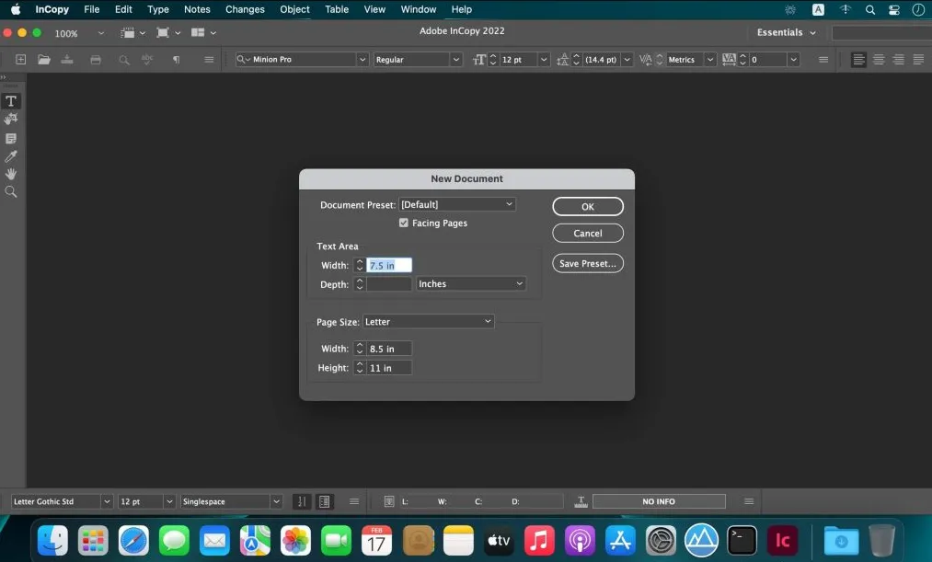This screenshot has width=932, height=562.
Task: Click the Align center paragraph icon
Action: [x=879, y=60]
